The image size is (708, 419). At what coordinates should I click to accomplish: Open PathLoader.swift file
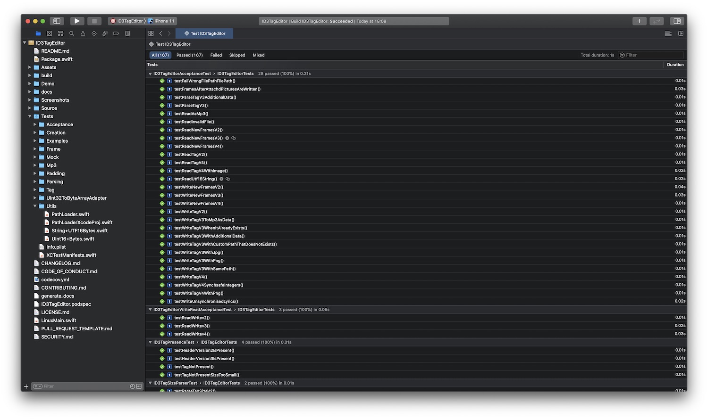[70, 214]
